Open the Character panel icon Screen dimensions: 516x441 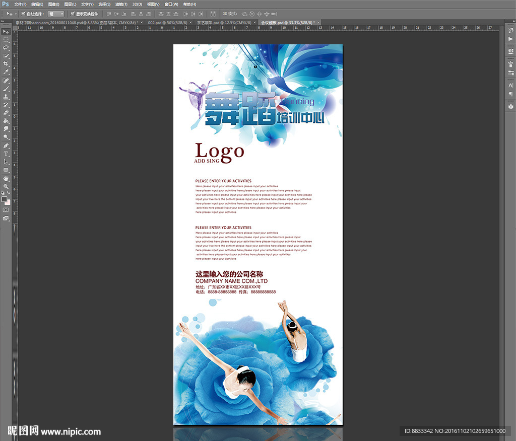pyautogui.click(x=511, y=85)
